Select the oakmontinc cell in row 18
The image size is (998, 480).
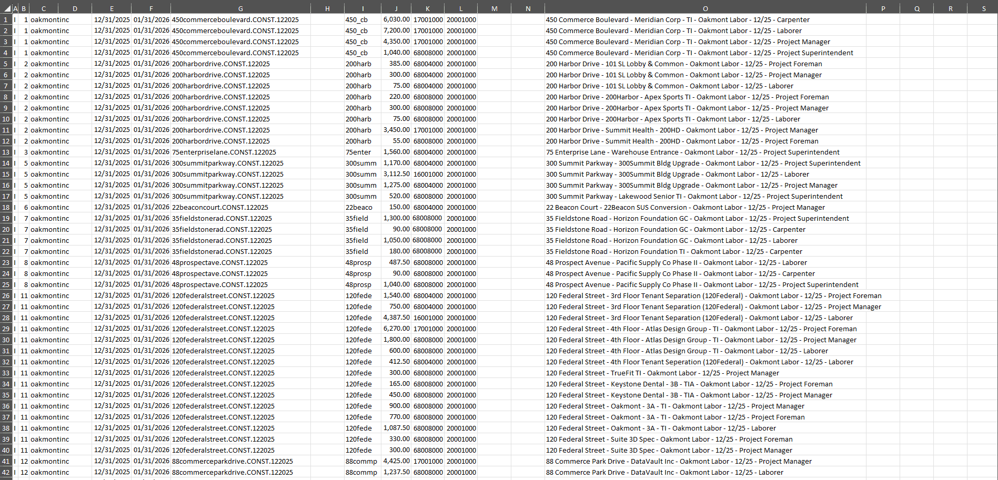pos(43,207)
